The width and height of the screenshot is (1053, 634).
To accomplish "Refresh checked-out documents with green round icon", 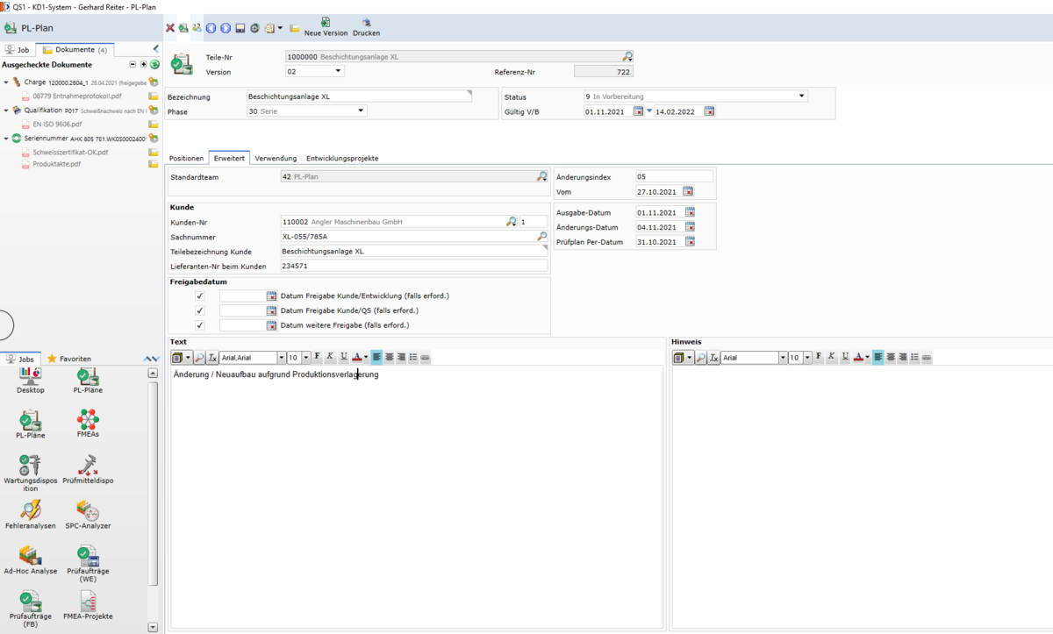I will tap(154, 64).
